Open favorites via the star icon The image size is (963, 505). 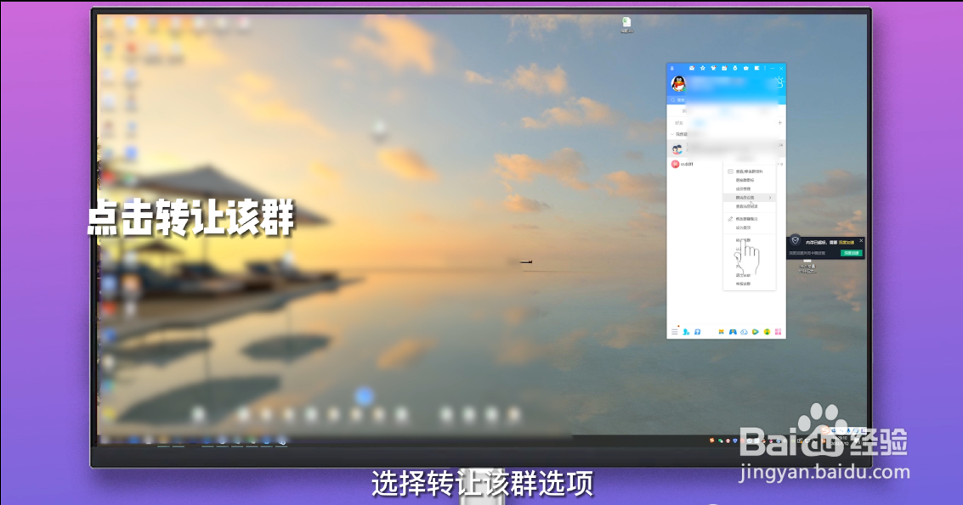[703, 69]
